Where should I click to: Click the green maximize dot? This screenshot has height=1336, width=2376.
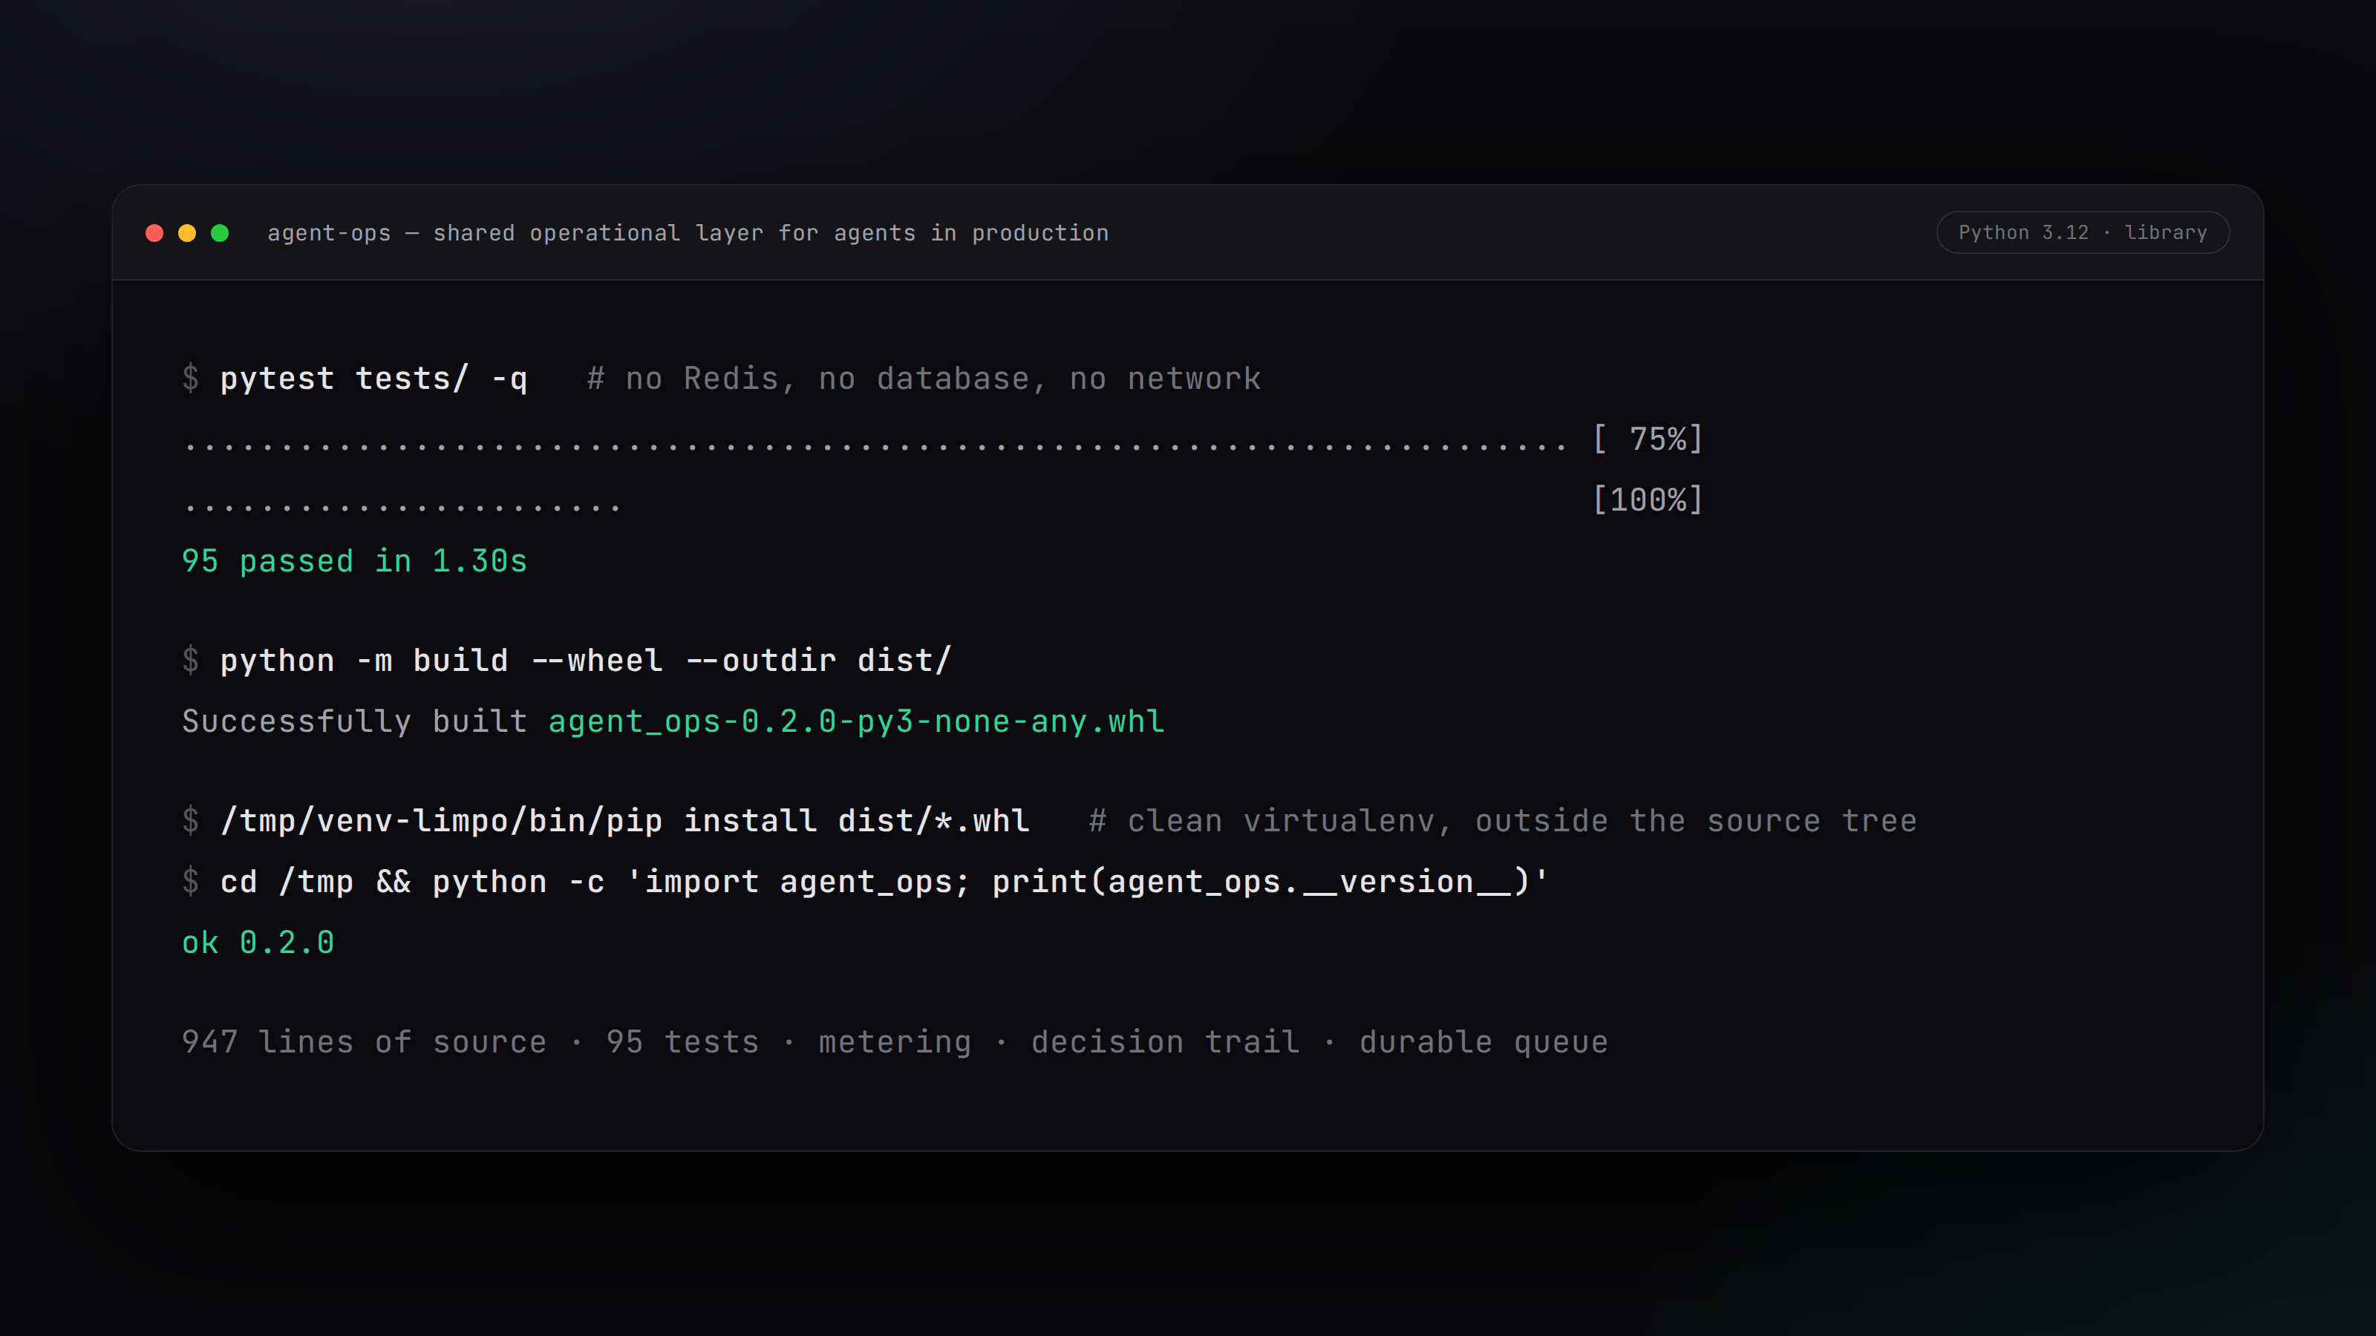(220, 233)
